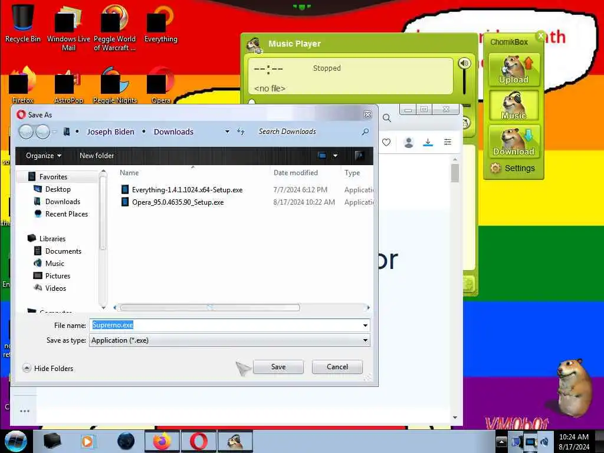Open the File name dropdown arrow
This screenshot has width=604, height=453.
coord(365,326)
